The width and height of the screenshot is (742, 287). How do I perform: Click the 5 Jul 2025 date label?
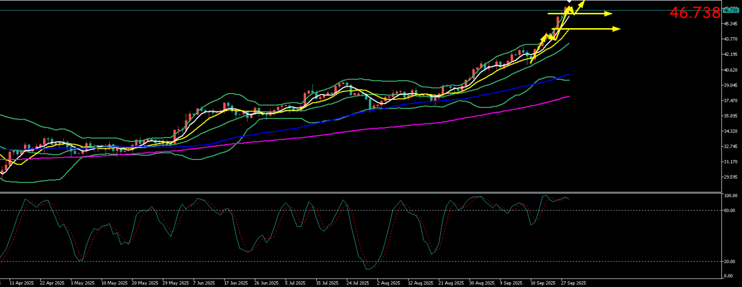[x=295, y=283]
